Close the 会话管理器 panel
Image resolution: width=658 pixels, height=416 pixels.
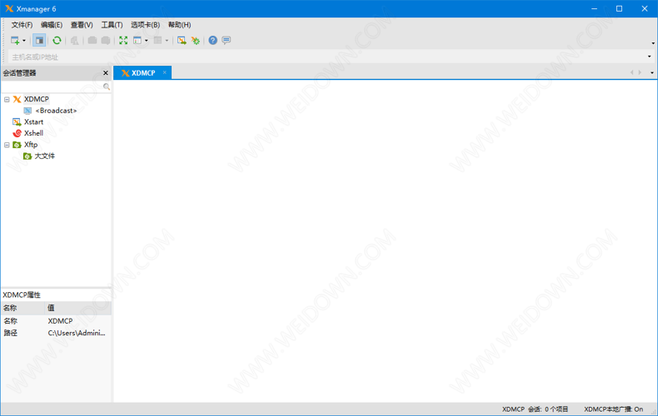105,73
